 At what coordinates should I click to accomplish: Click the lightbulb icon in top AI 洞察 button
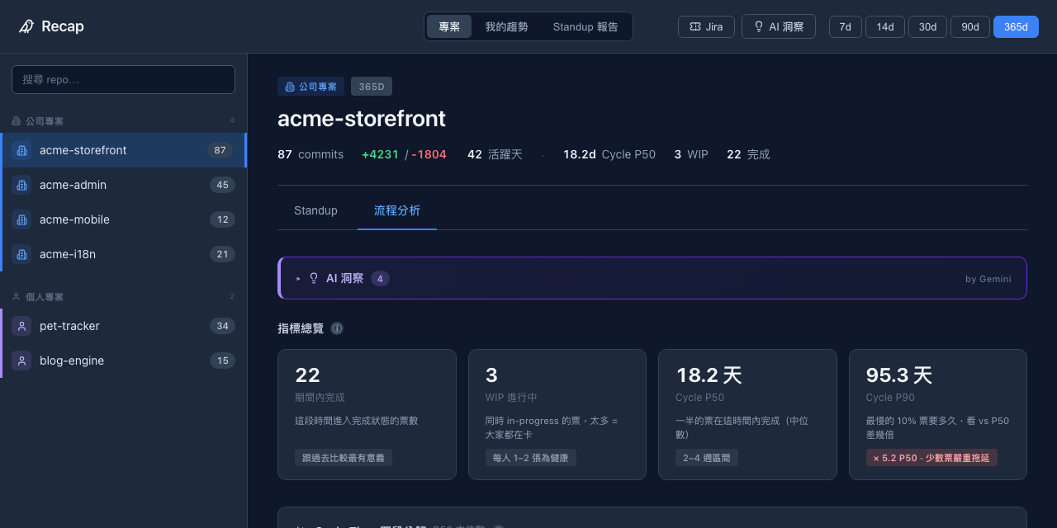coord(759,26)
